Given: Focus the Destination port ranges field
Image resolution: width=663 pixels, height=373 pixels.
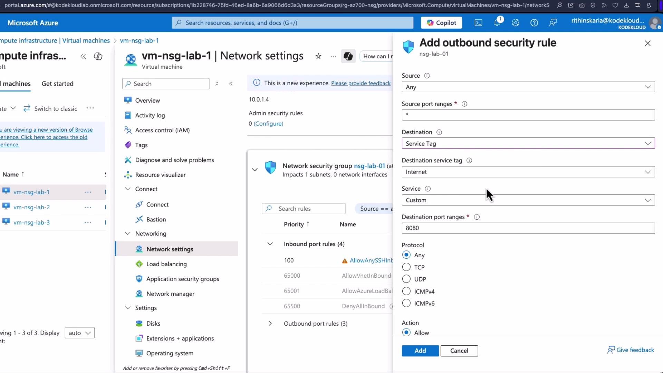Looking at the screenshot, I should pos(528,228).
